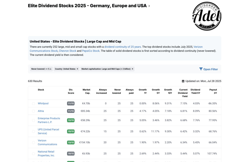The height and width of the screenshot is (162, 250).
Task: Remove the Country: United States filter
Action: [77, 69]
